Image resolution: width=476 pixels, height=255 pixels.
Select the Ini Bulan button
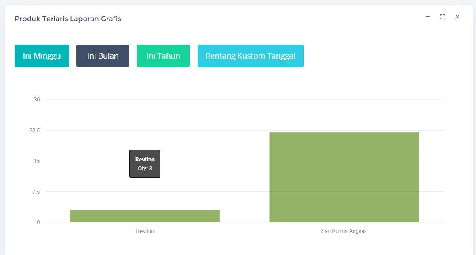(103, 56)
